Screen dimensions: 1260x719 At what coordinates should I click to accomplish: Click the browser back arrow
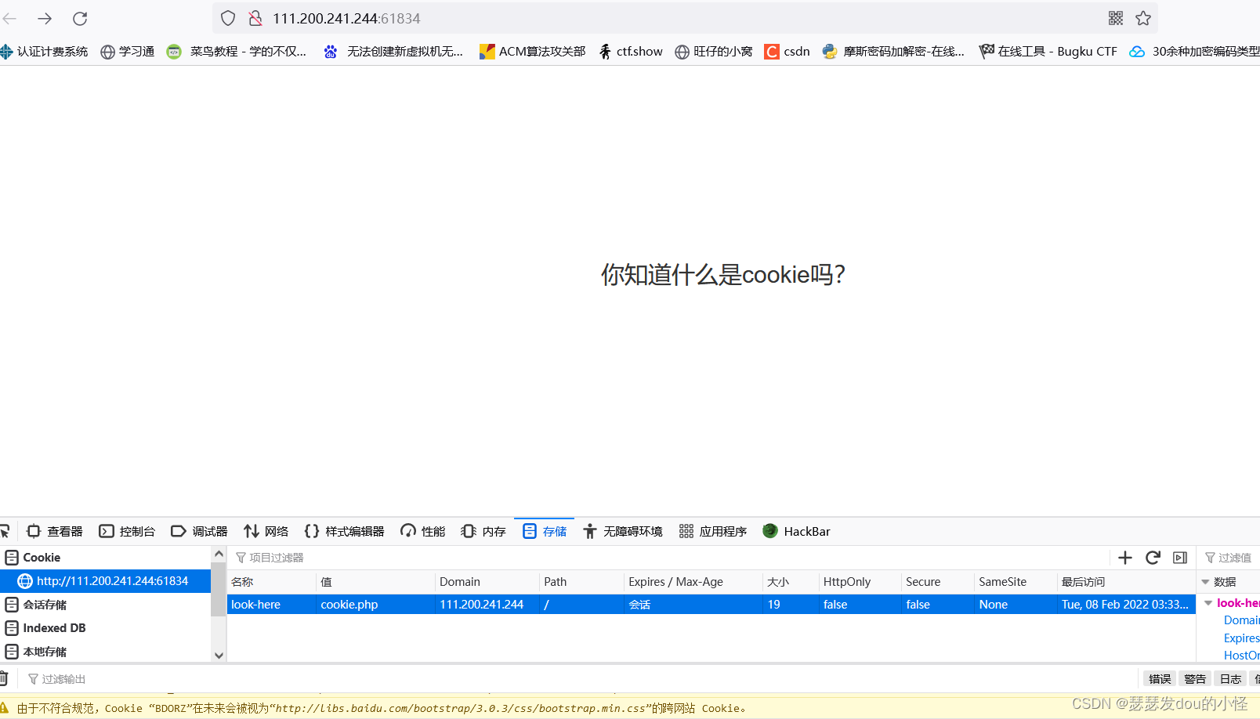9,18
